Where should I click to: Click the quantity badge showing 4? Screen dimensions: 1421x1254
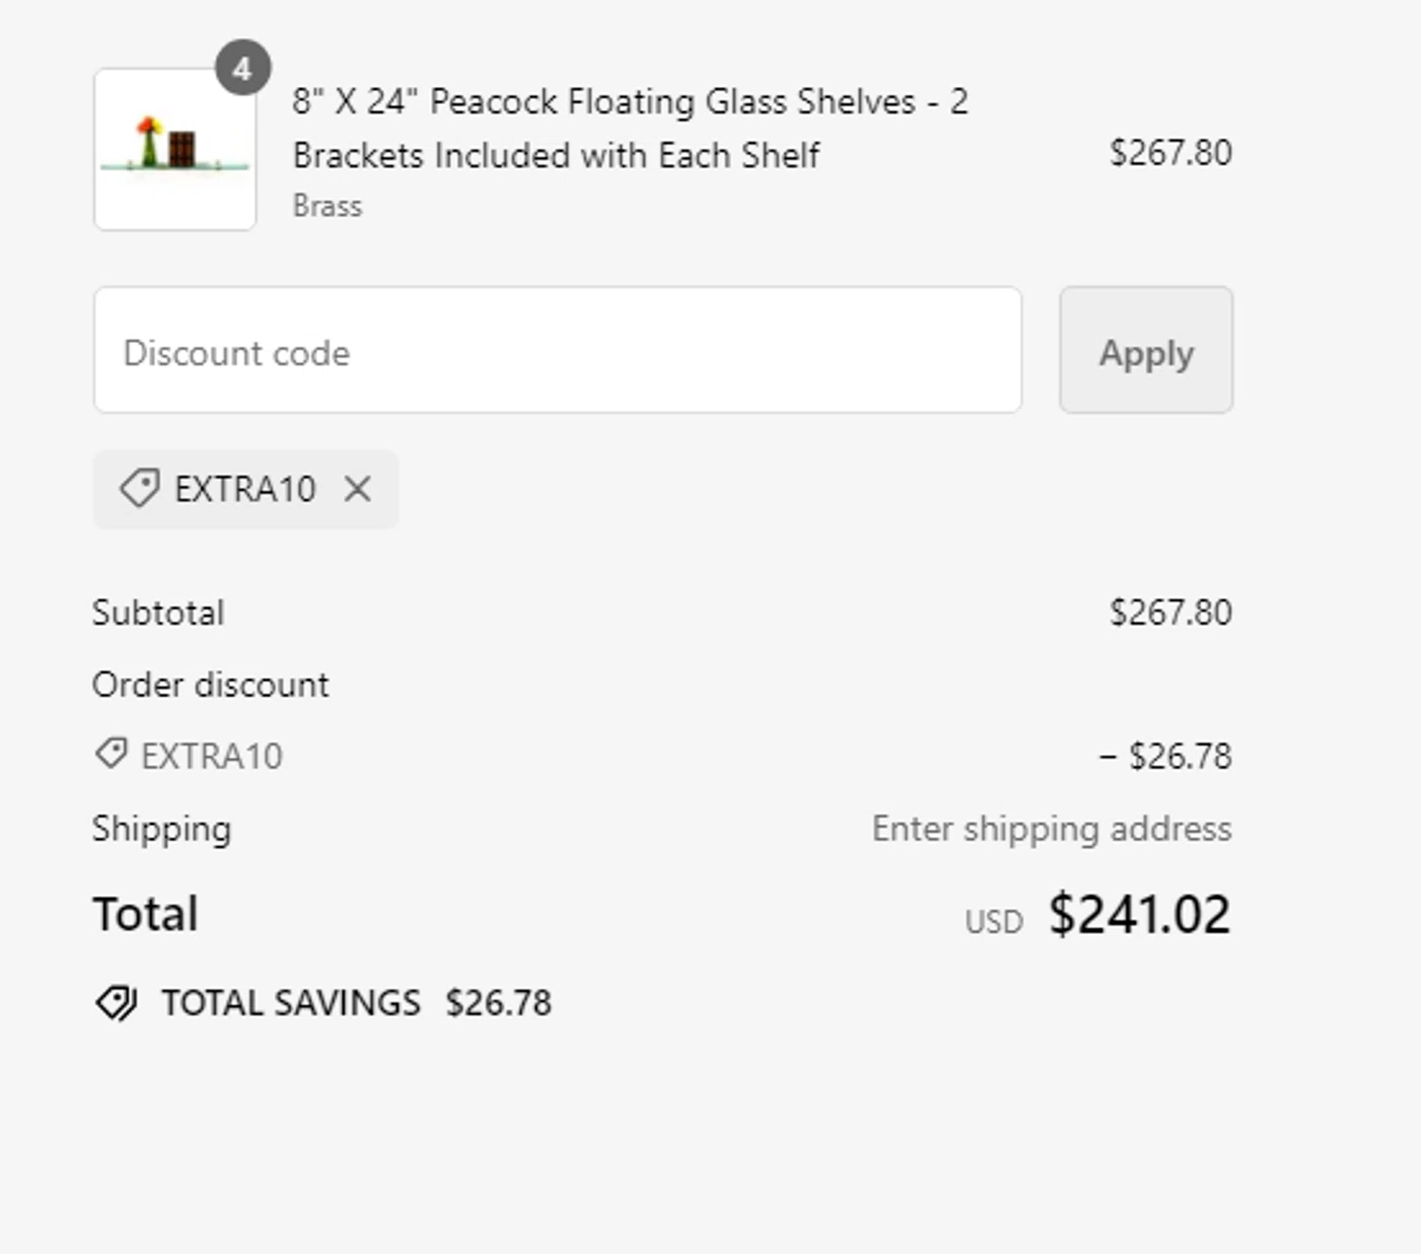pyautogui.click(x=243, y=68)
